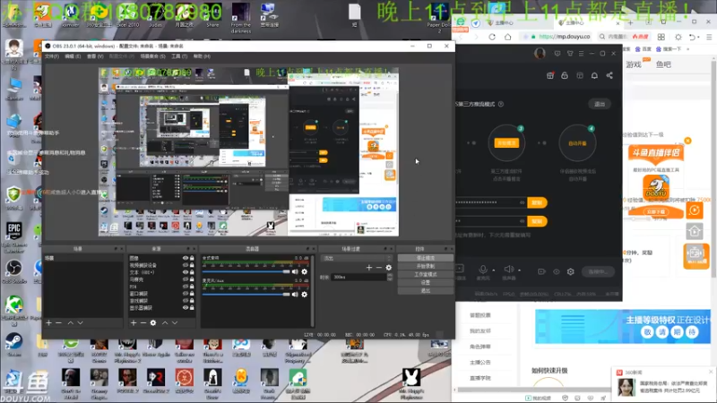Add a new source with the Sources plus icon
The width and height of the screenshot is (717, 403).
134,322
